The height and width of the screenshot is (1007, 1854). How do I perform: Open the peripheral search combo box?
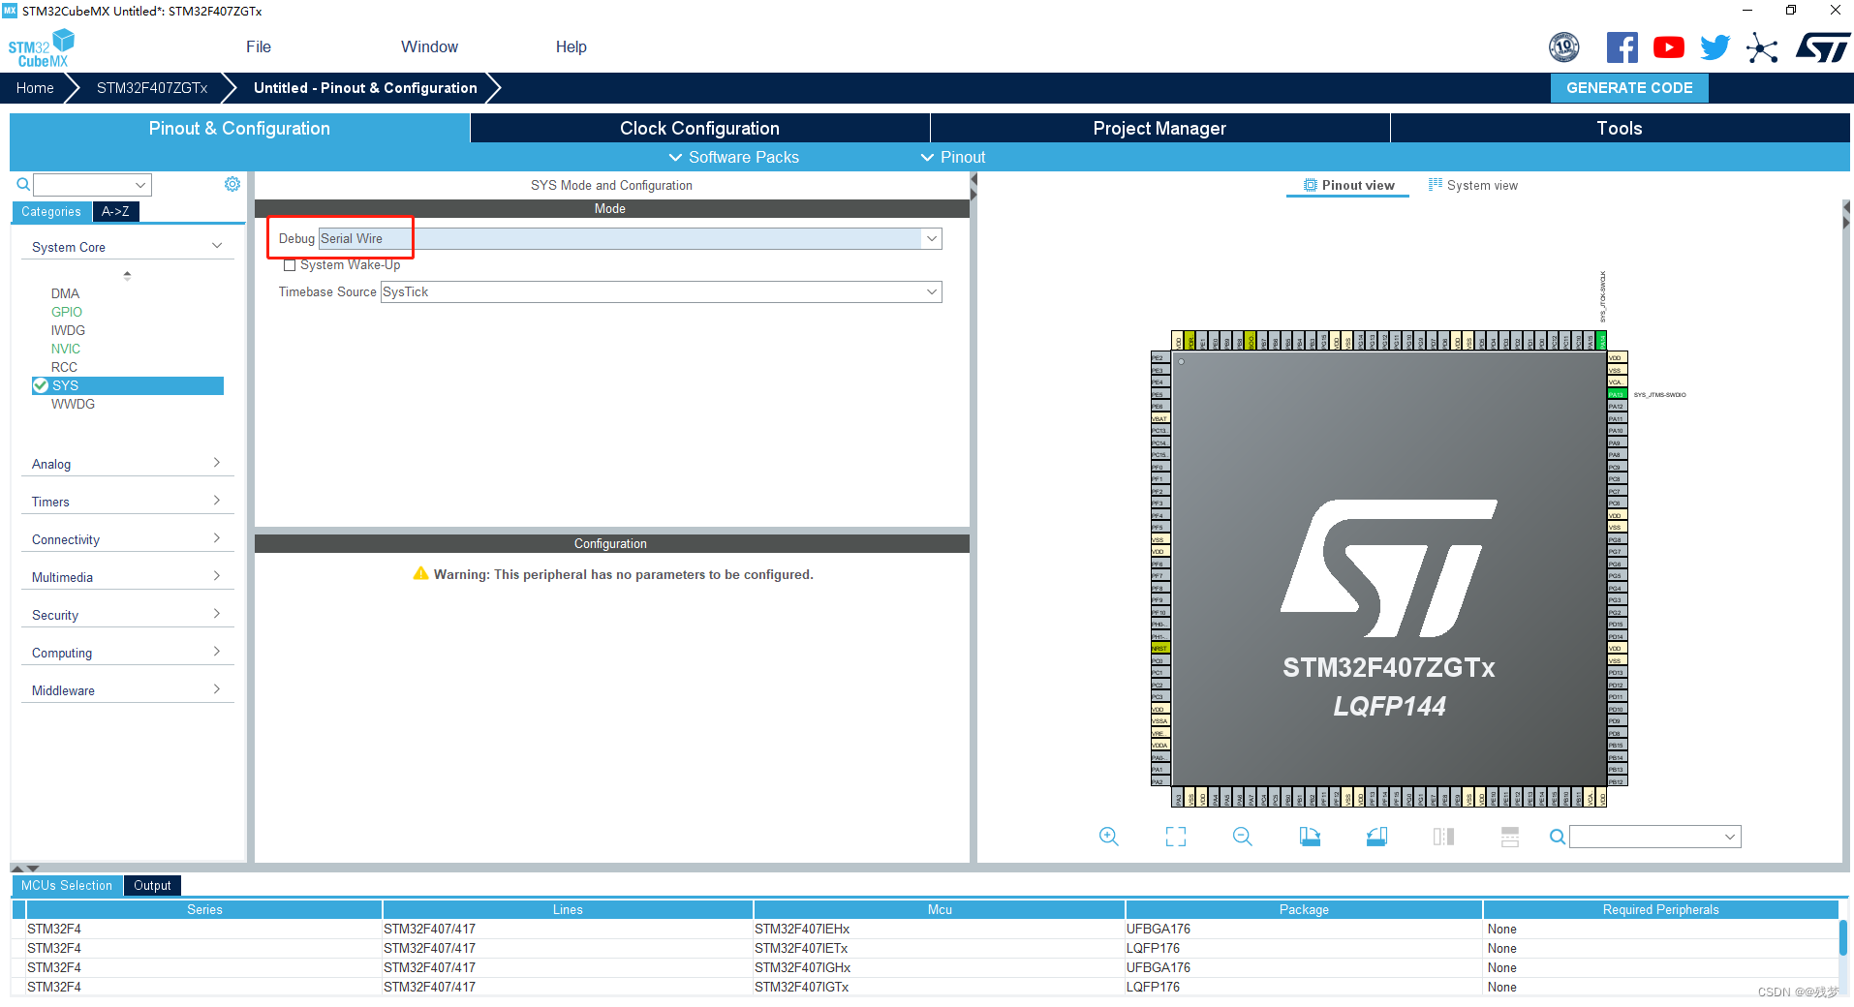pyautogui.click(x=92, y=184)
